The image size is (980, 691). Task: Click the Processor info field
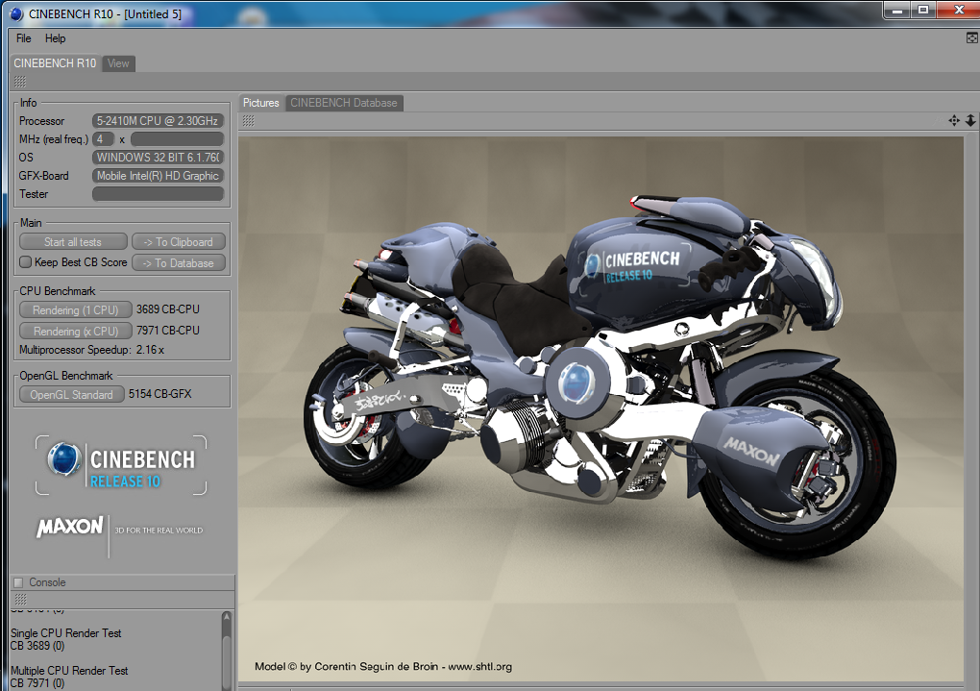coord(159,121)
